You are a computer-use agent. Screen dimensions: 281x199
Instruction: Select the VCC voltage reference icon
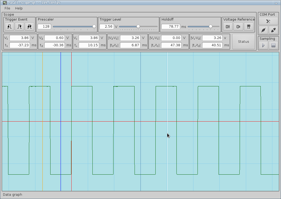[x=238, y=27]
